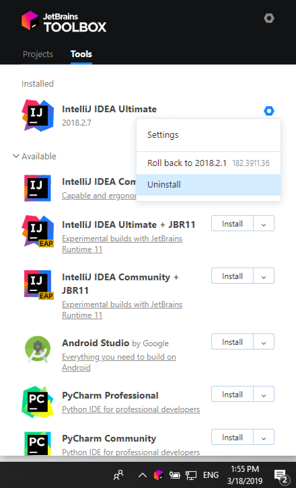
Task: Open the PyCharm Community install options dropdown
Action: [x=264, y=438]
